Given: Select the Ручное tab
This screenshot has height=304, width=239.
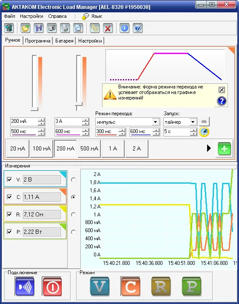Looking at the screenshot, I should (13, 40).
